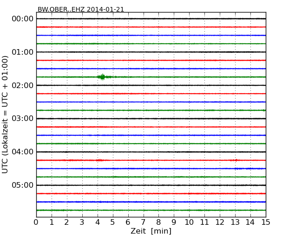This screenshot has height=241, width=302.
Task: Click x-axis tick label 5
Action: click(113, 222)
